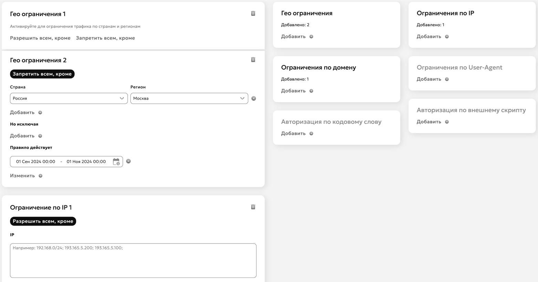
Task: Open the Страна dropdown showing Россия
Action: click(x=68, y=98)
